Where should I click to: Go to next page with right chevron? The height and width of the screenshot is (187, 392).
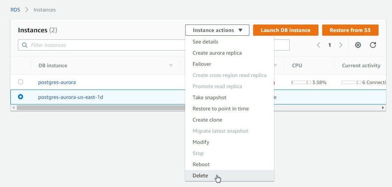(340, 45)
